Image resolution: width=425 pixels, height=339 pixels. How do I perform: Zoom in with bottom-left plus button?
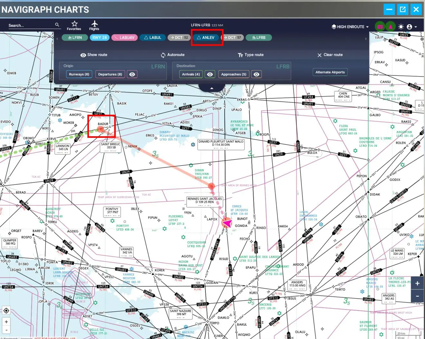click(6, 322)
